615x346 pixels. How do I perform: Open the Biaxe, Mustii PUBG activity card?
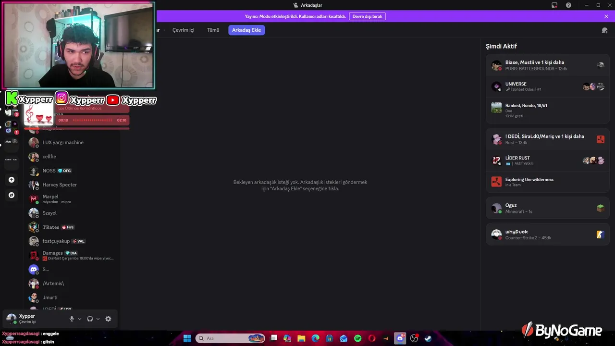pos(548,65)
